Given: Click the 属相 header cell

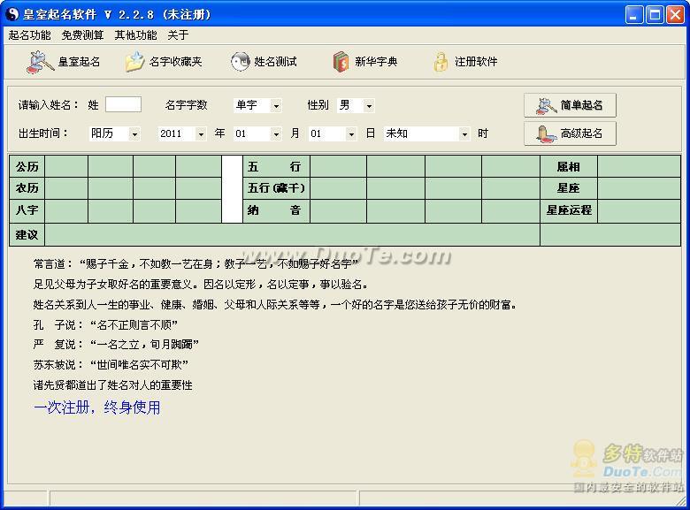Looking at the screenshot, I should [569, 167].
